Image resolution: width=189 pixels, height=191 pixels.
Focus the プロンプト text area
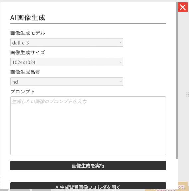88,126
